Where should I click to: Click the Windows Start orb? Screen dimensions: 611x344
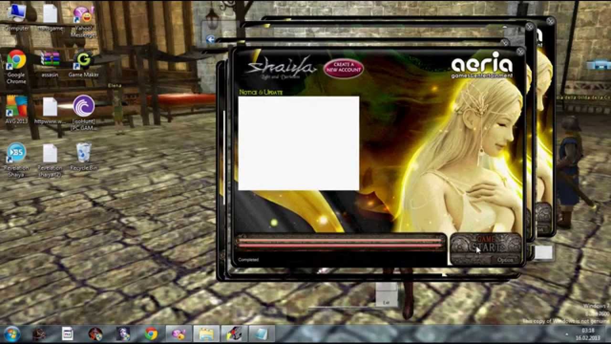click(11, 334)
